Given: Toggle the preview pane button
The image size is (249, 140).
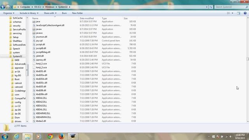Looking at the screenshot, I should (x=238, y=13).
